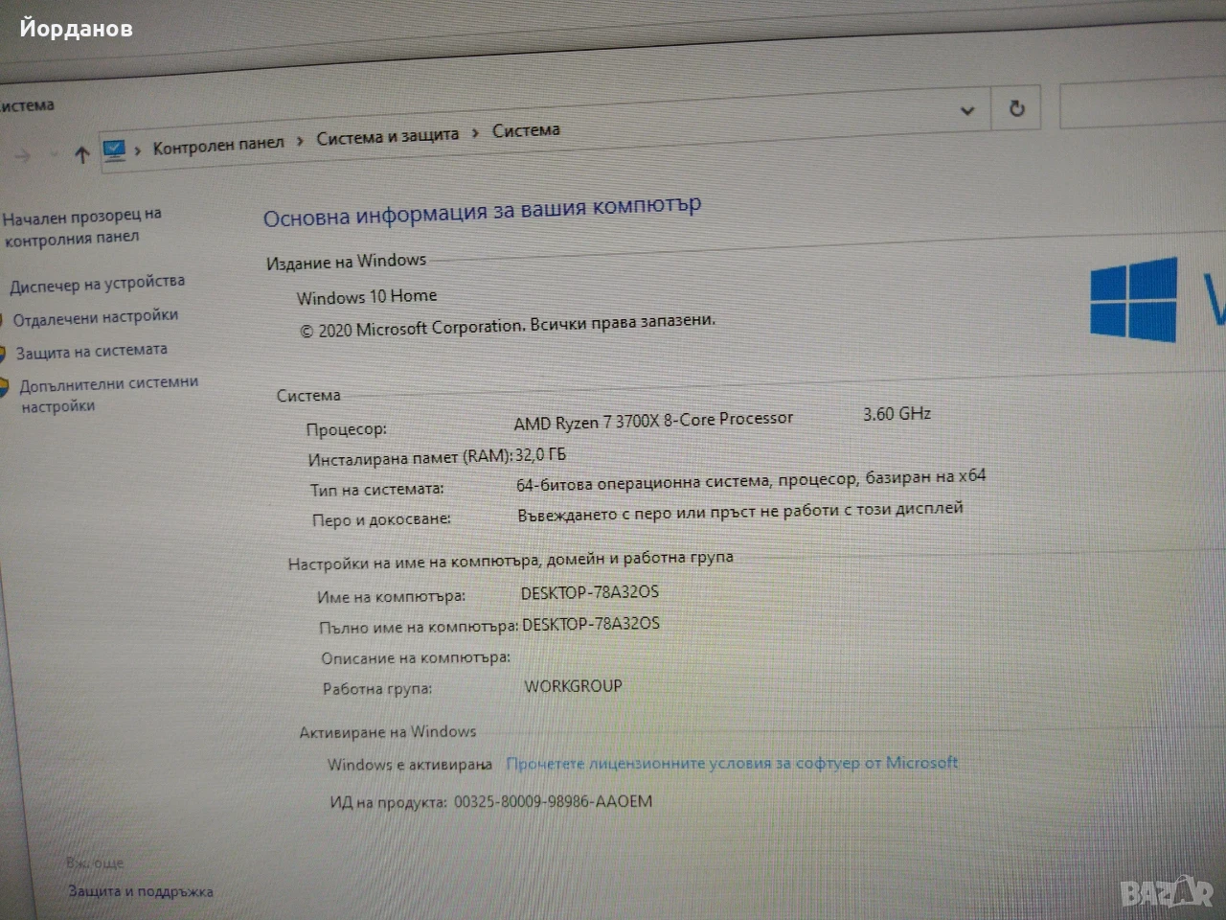Viewport: 1226px width, 920px height.
Task: Click the Windows logo
Action: click(x=1134, y=299)
